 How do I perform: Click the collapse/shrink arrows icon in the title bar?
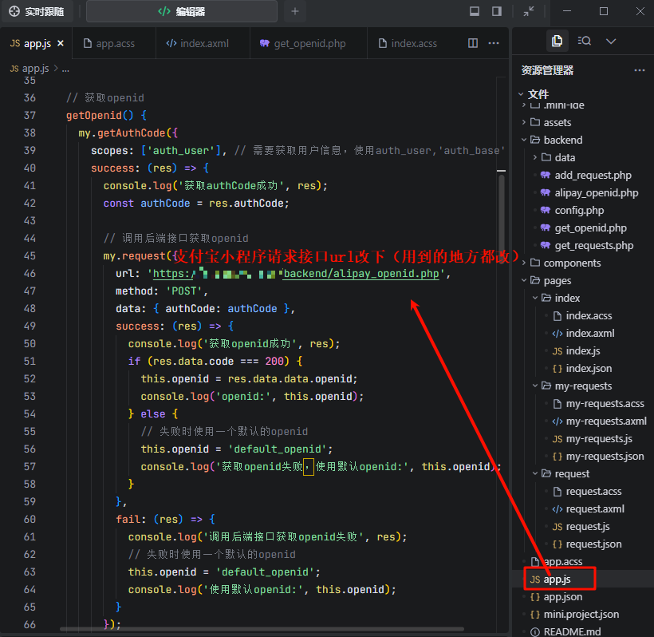click(529, 11)
